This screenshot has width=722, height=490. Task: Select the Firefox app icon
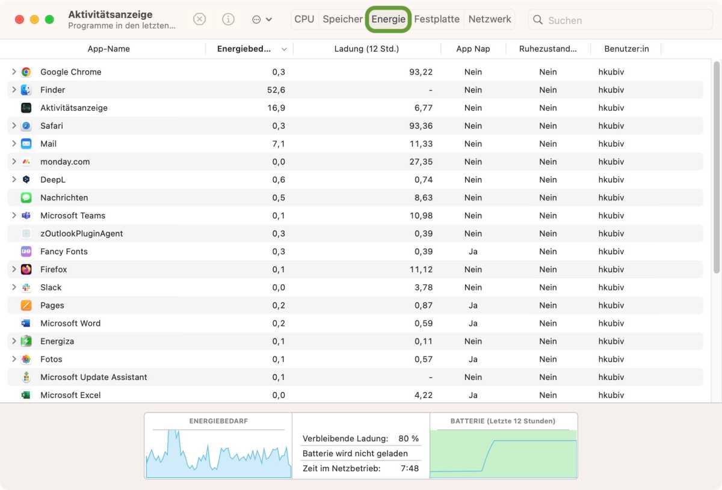coord(26,270)
